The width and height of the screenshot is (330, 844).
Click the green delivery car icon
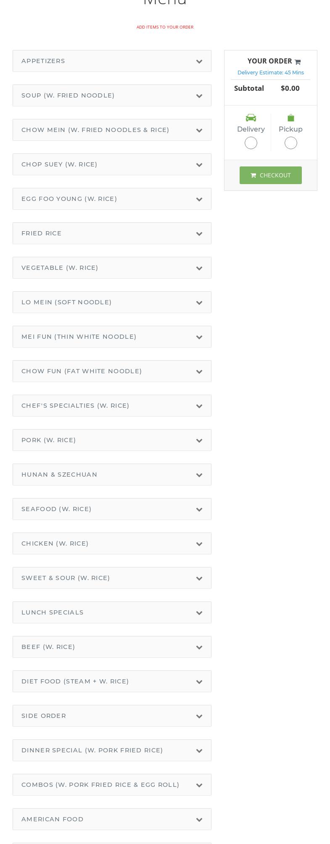pos(251,118)
